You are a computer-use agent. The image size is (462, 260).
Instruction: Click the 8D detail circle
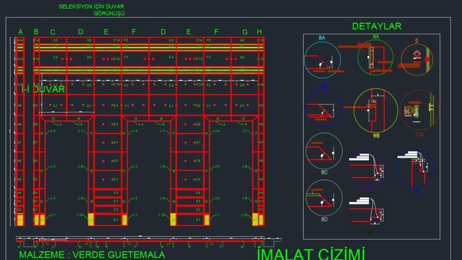pos(324,198)
